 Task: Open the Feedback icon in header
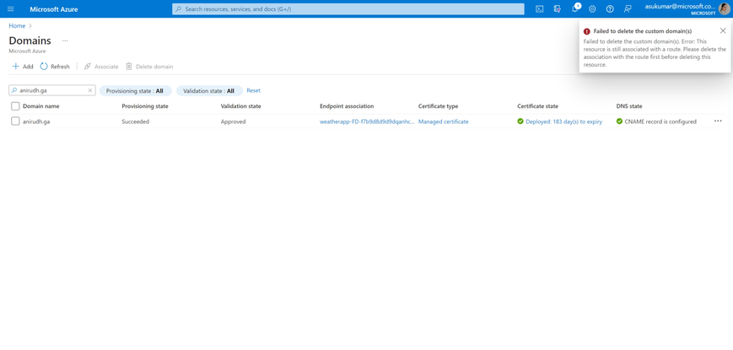[628, 9]
